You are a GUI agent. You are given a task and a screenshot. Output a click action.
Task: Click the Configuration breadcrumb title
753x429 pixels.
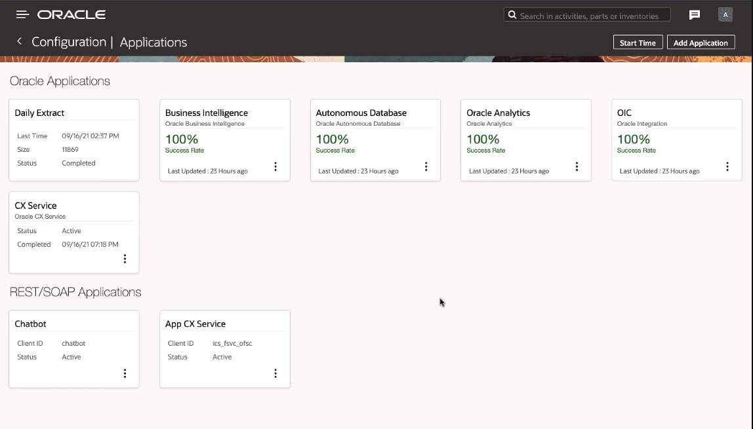(69, 42)
